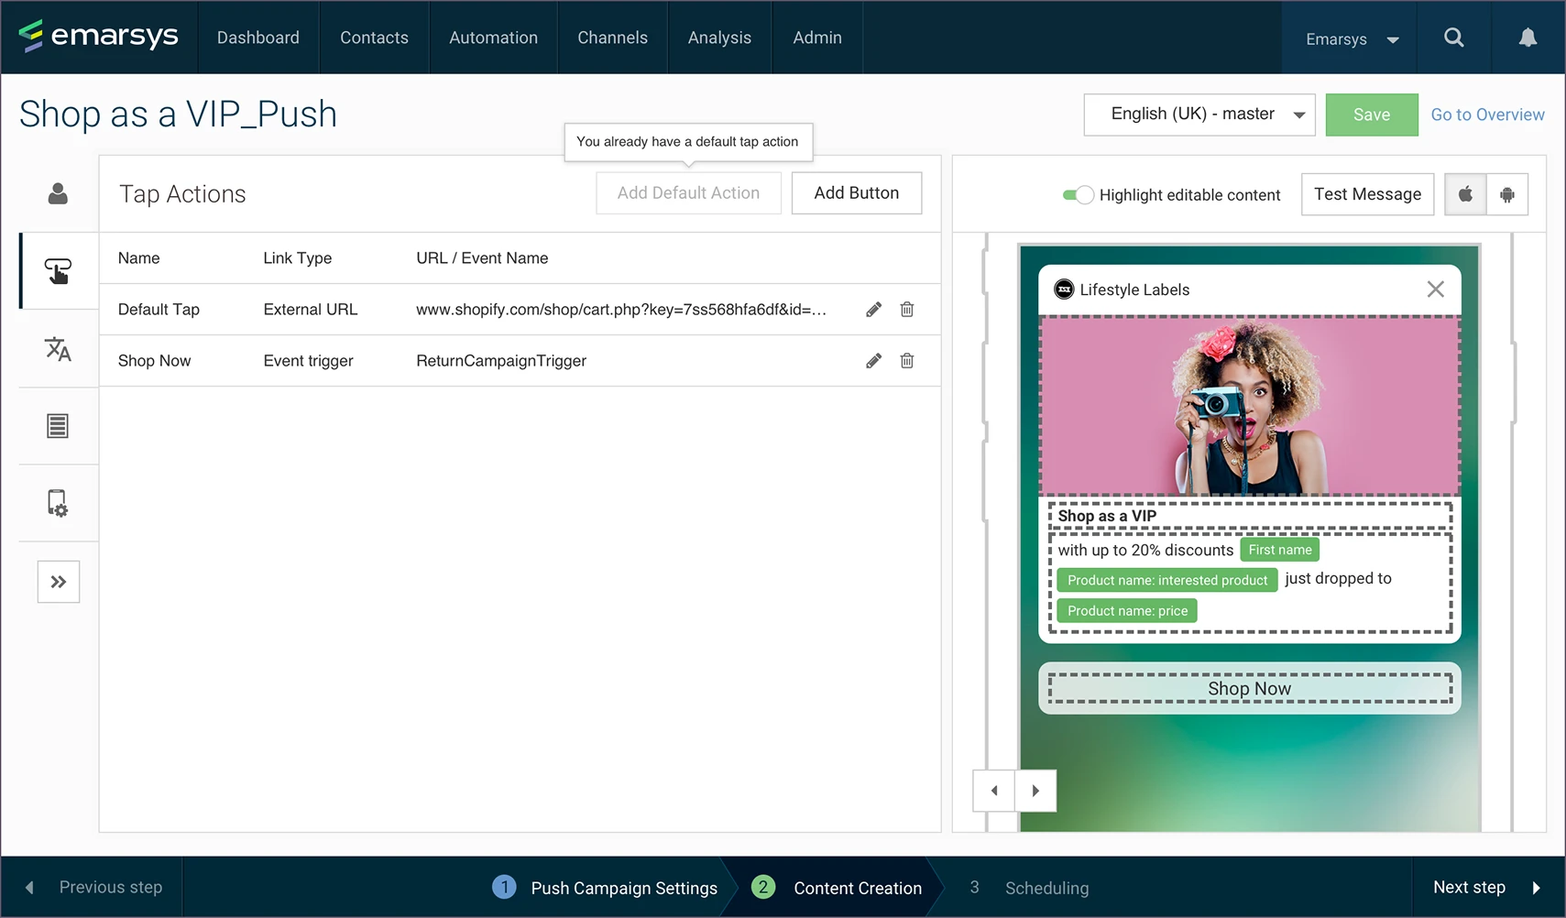Image resolution: width=1566 pixels, height=918 pixels.
Task: Open the Automation menu
Action: coord(493,38)
